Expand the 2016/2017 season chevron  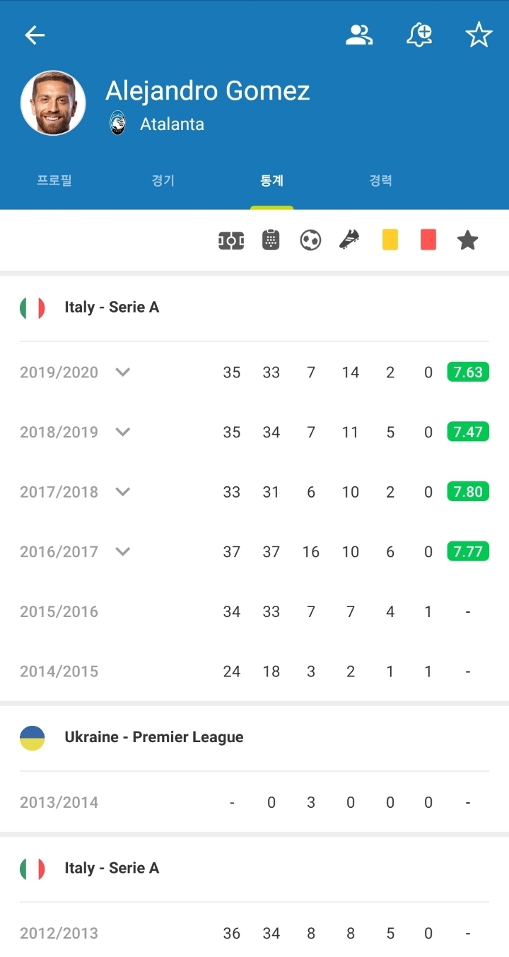click(123, 551)
